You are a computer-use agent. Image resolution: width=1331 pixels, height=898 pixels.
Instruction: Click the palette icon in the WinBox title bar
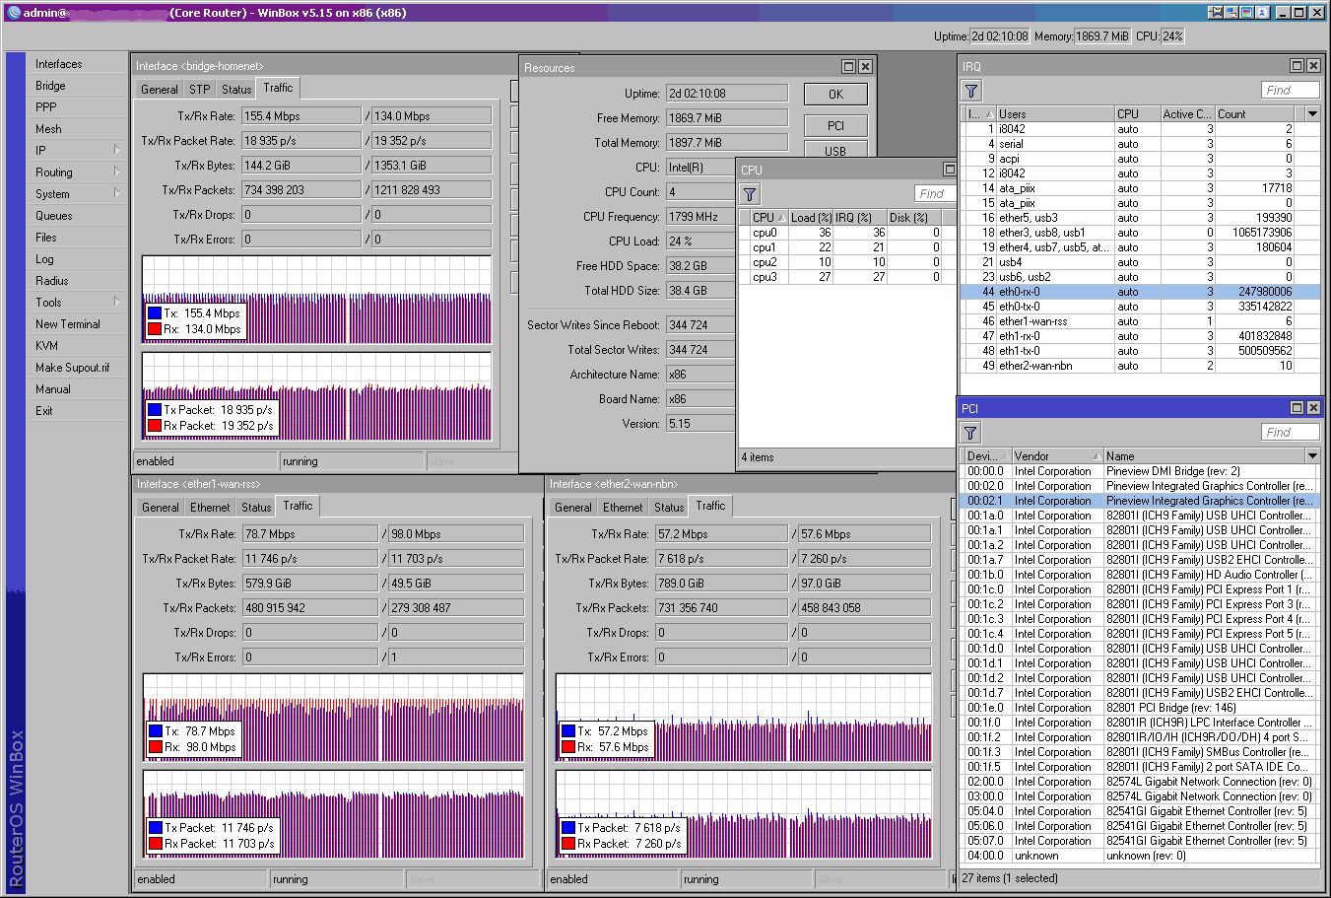tap(1245, 11)
